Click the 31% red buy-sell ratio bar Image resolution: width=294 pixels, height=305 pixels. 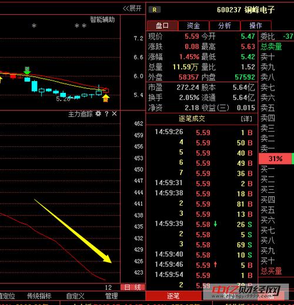pyautogui.click(x=275, y=159)
